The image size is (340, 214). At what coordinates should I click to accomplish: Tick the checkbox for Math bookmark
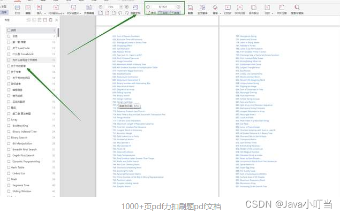[9, 179]
